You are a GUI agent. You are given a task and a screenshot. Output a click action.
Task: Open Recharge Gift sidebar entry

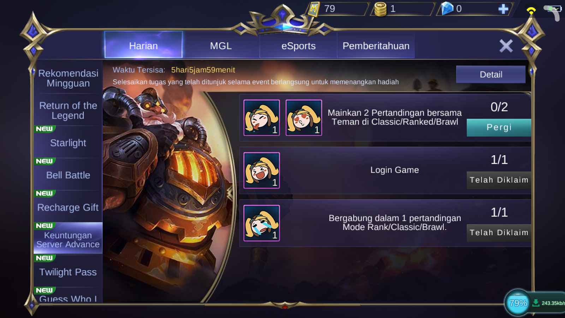(x=68, y=207)
